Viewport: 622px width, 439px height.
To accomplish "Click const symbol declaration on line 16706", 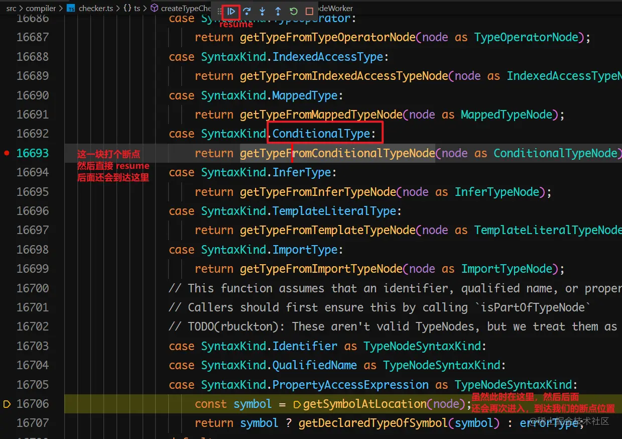I will (x=233, y=404).
